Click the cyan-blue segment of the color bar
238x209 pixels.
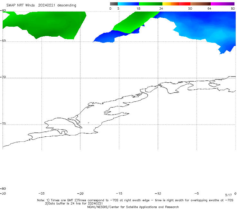[128, 4]
